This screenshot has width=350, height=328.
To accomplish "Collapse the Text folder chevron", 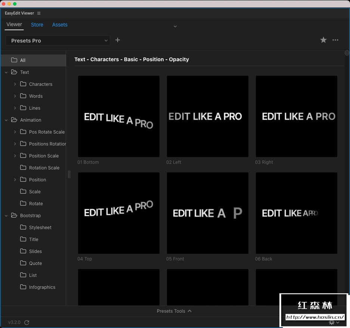I will (6, 72).
